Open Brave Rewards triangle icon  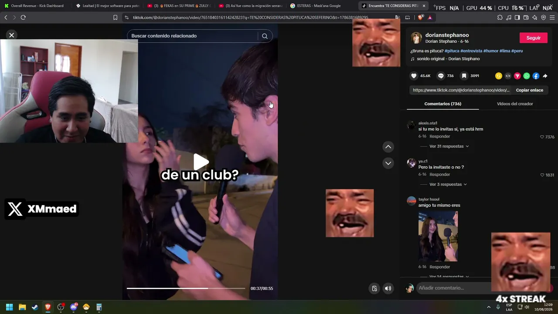pyautogui.click(x=430, y=17)
